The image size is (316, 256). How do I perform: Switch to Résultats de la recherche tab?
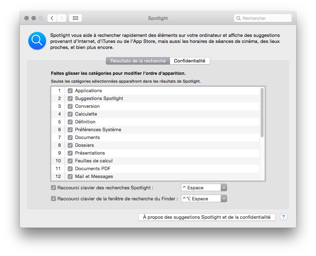click(x=138, y=61)
